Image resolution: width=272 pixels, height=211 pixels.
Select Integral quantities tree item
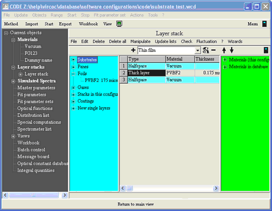(36, 171)
